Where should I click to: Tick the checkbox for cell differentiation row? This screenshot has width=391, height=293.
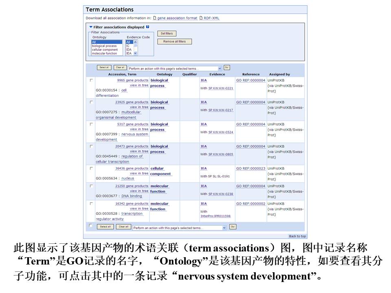[x=91, y=80]
